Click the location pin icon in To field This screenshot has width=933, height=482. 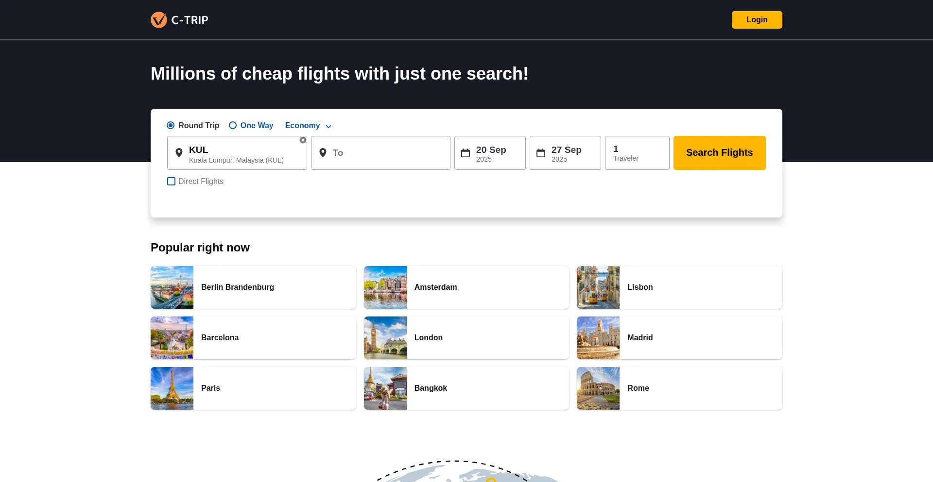tap(323, 153)
